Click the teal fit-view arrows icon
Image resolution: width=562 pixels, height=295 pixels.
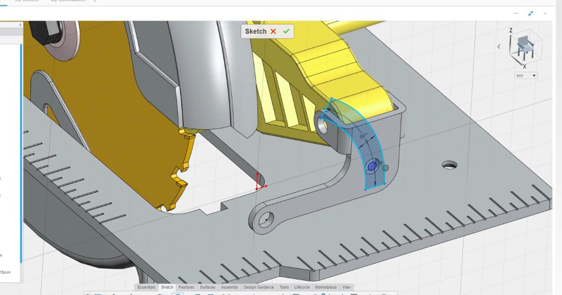pos(531,14)
